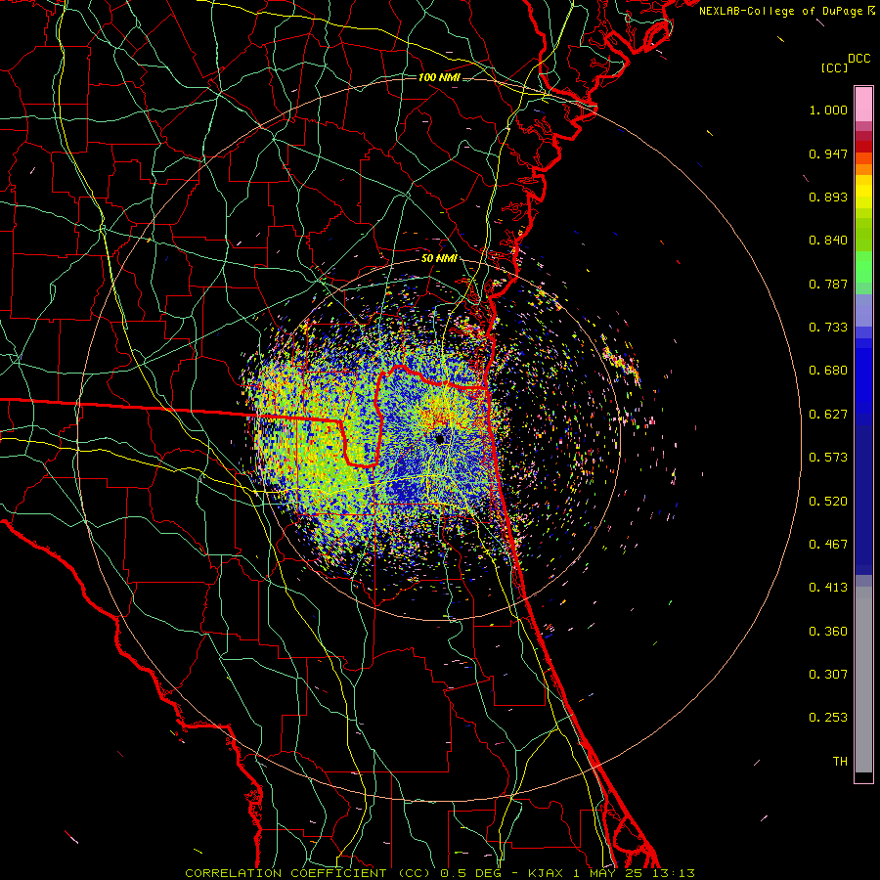Click the 0.253 scale value
Viewport: 880px width, 880px height.
pyautogui.click(x=828, y=718)
